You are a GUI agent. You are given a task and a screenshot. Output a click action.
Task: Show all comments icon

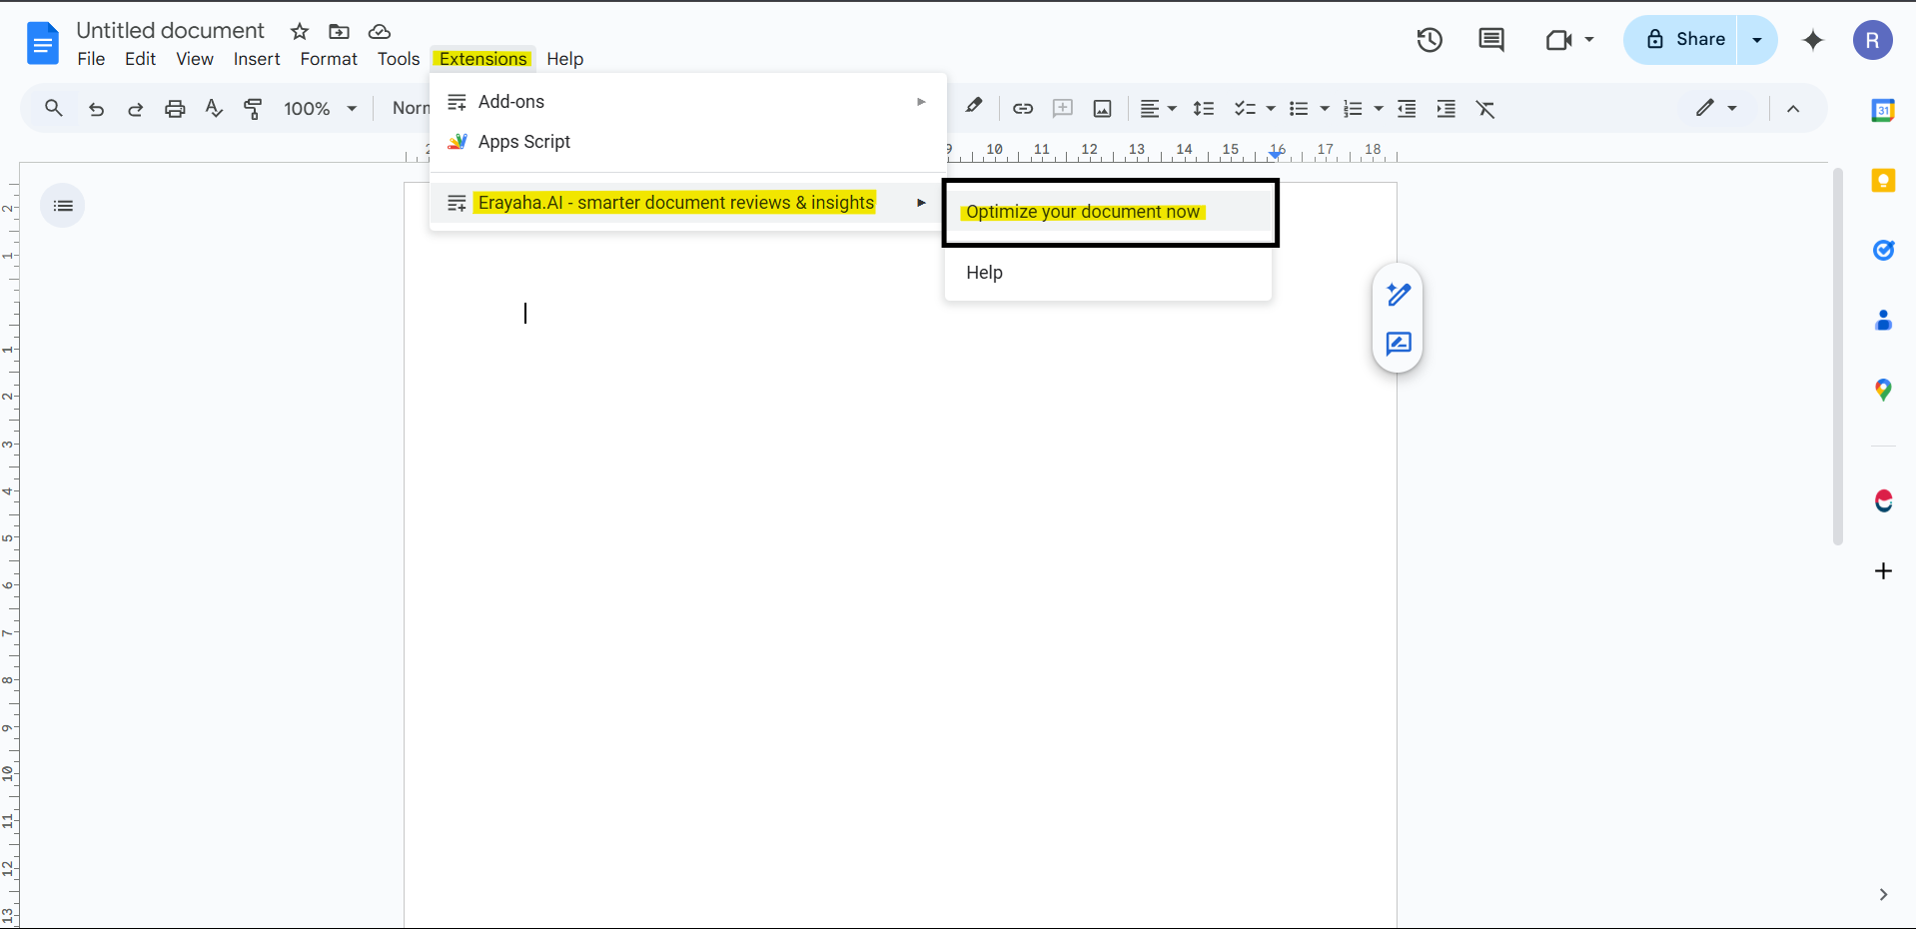[x=1491, y=40]
